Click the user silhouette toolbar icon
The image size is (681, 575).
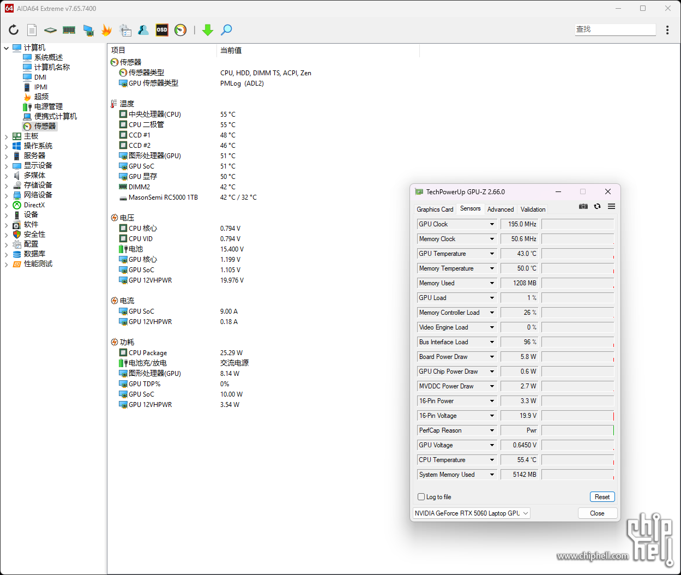[143, 30]
